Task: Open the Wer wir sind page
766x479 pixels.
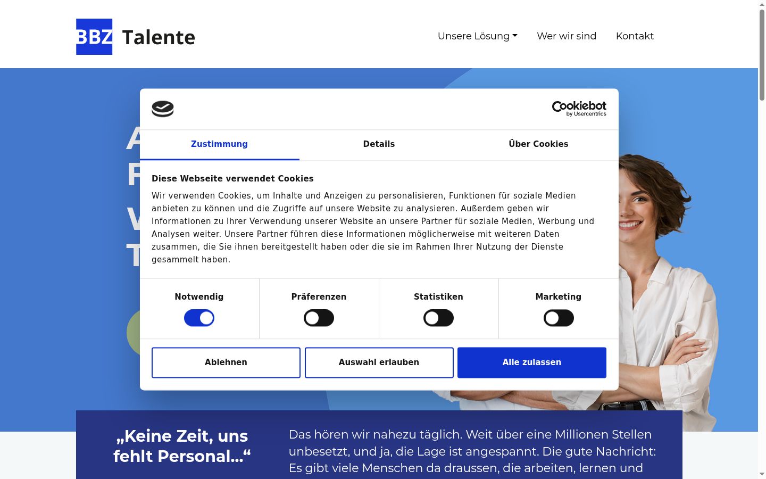Action: point(567,36)
